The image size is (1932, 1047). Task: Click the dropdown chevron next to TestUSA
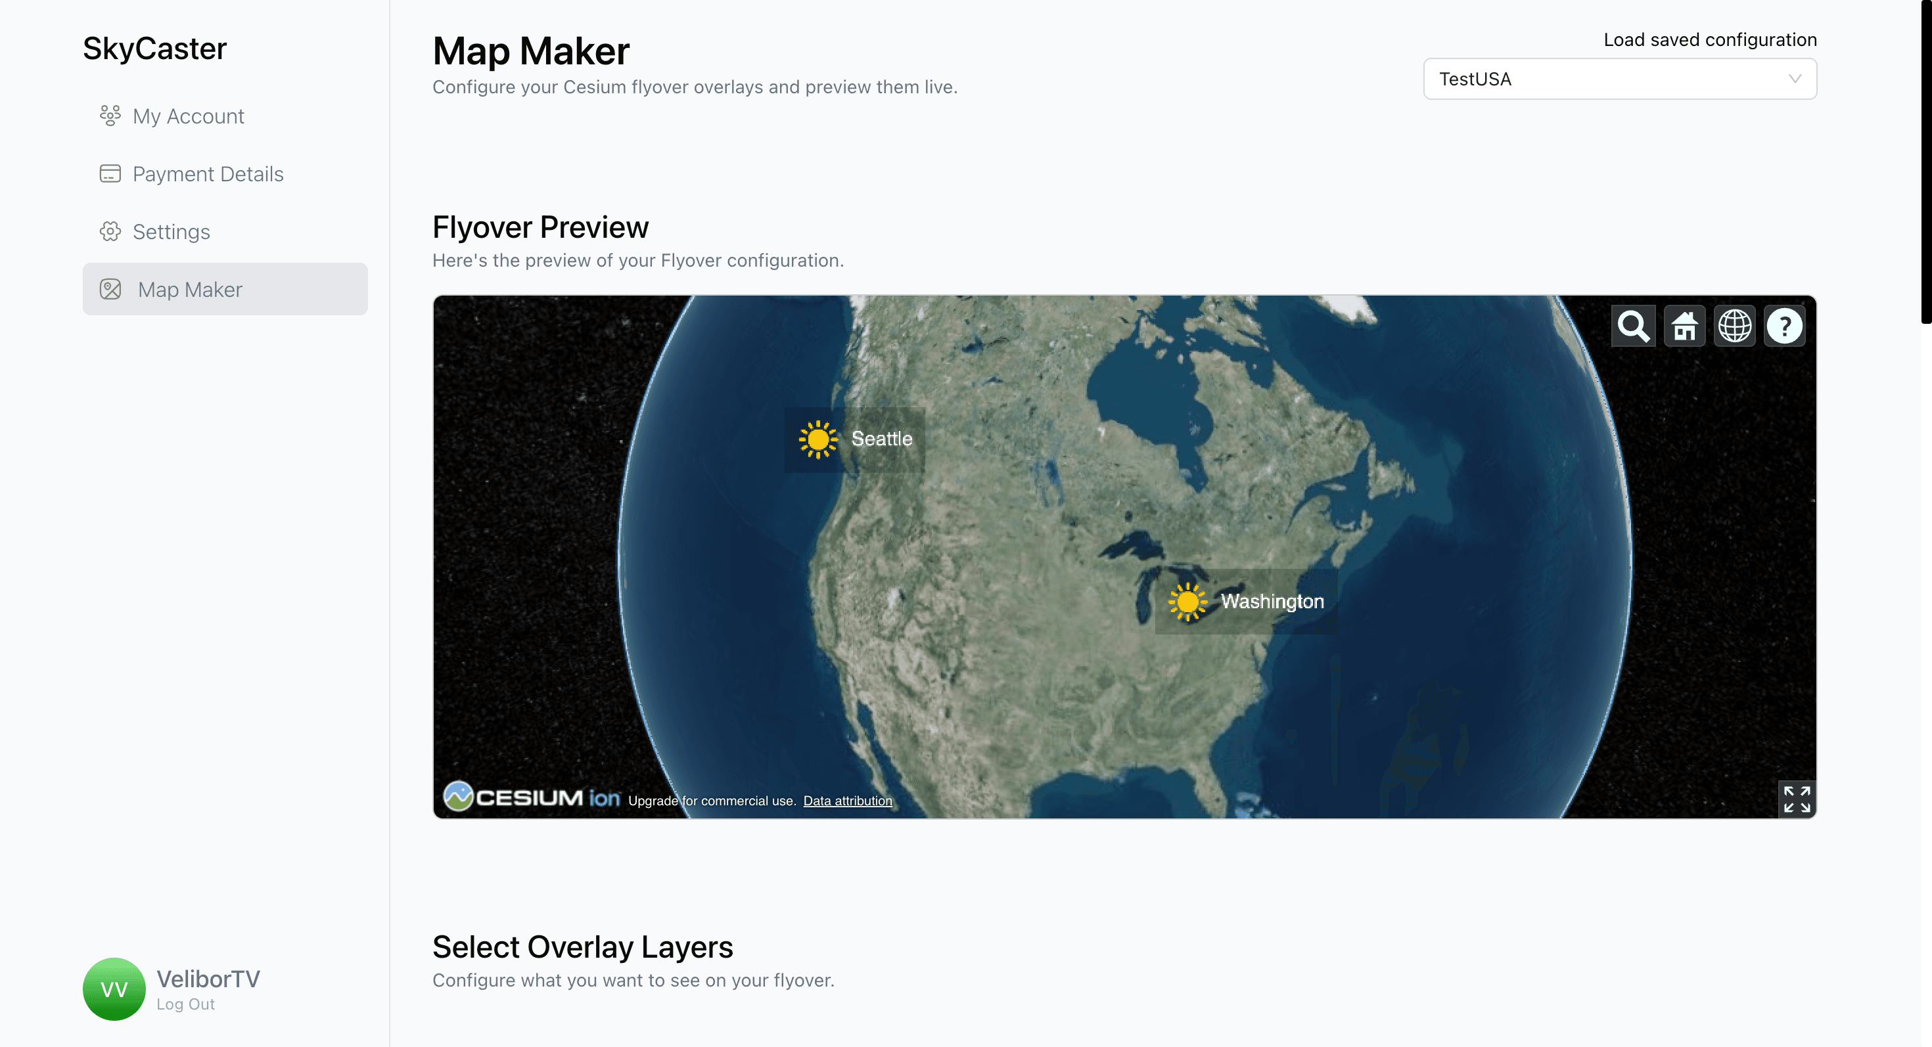point(1794,79)
